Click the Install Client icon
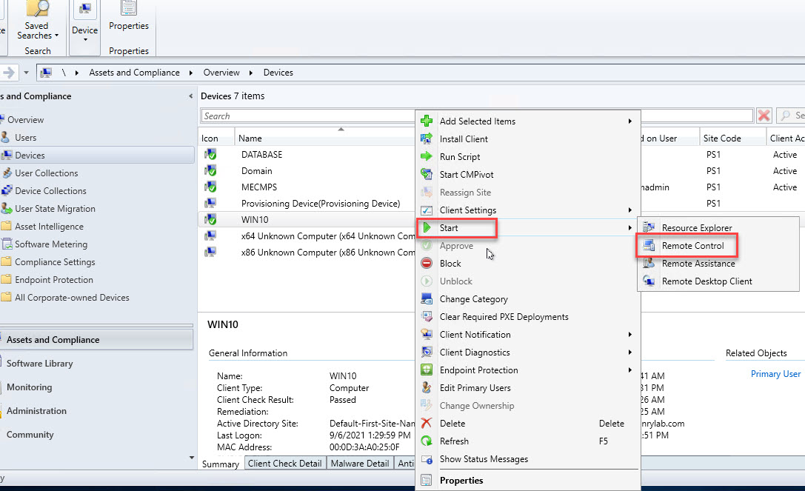 426,139
